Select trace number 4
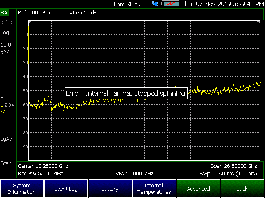The height and width of the screenshot is (198, 265). (13, 105)
